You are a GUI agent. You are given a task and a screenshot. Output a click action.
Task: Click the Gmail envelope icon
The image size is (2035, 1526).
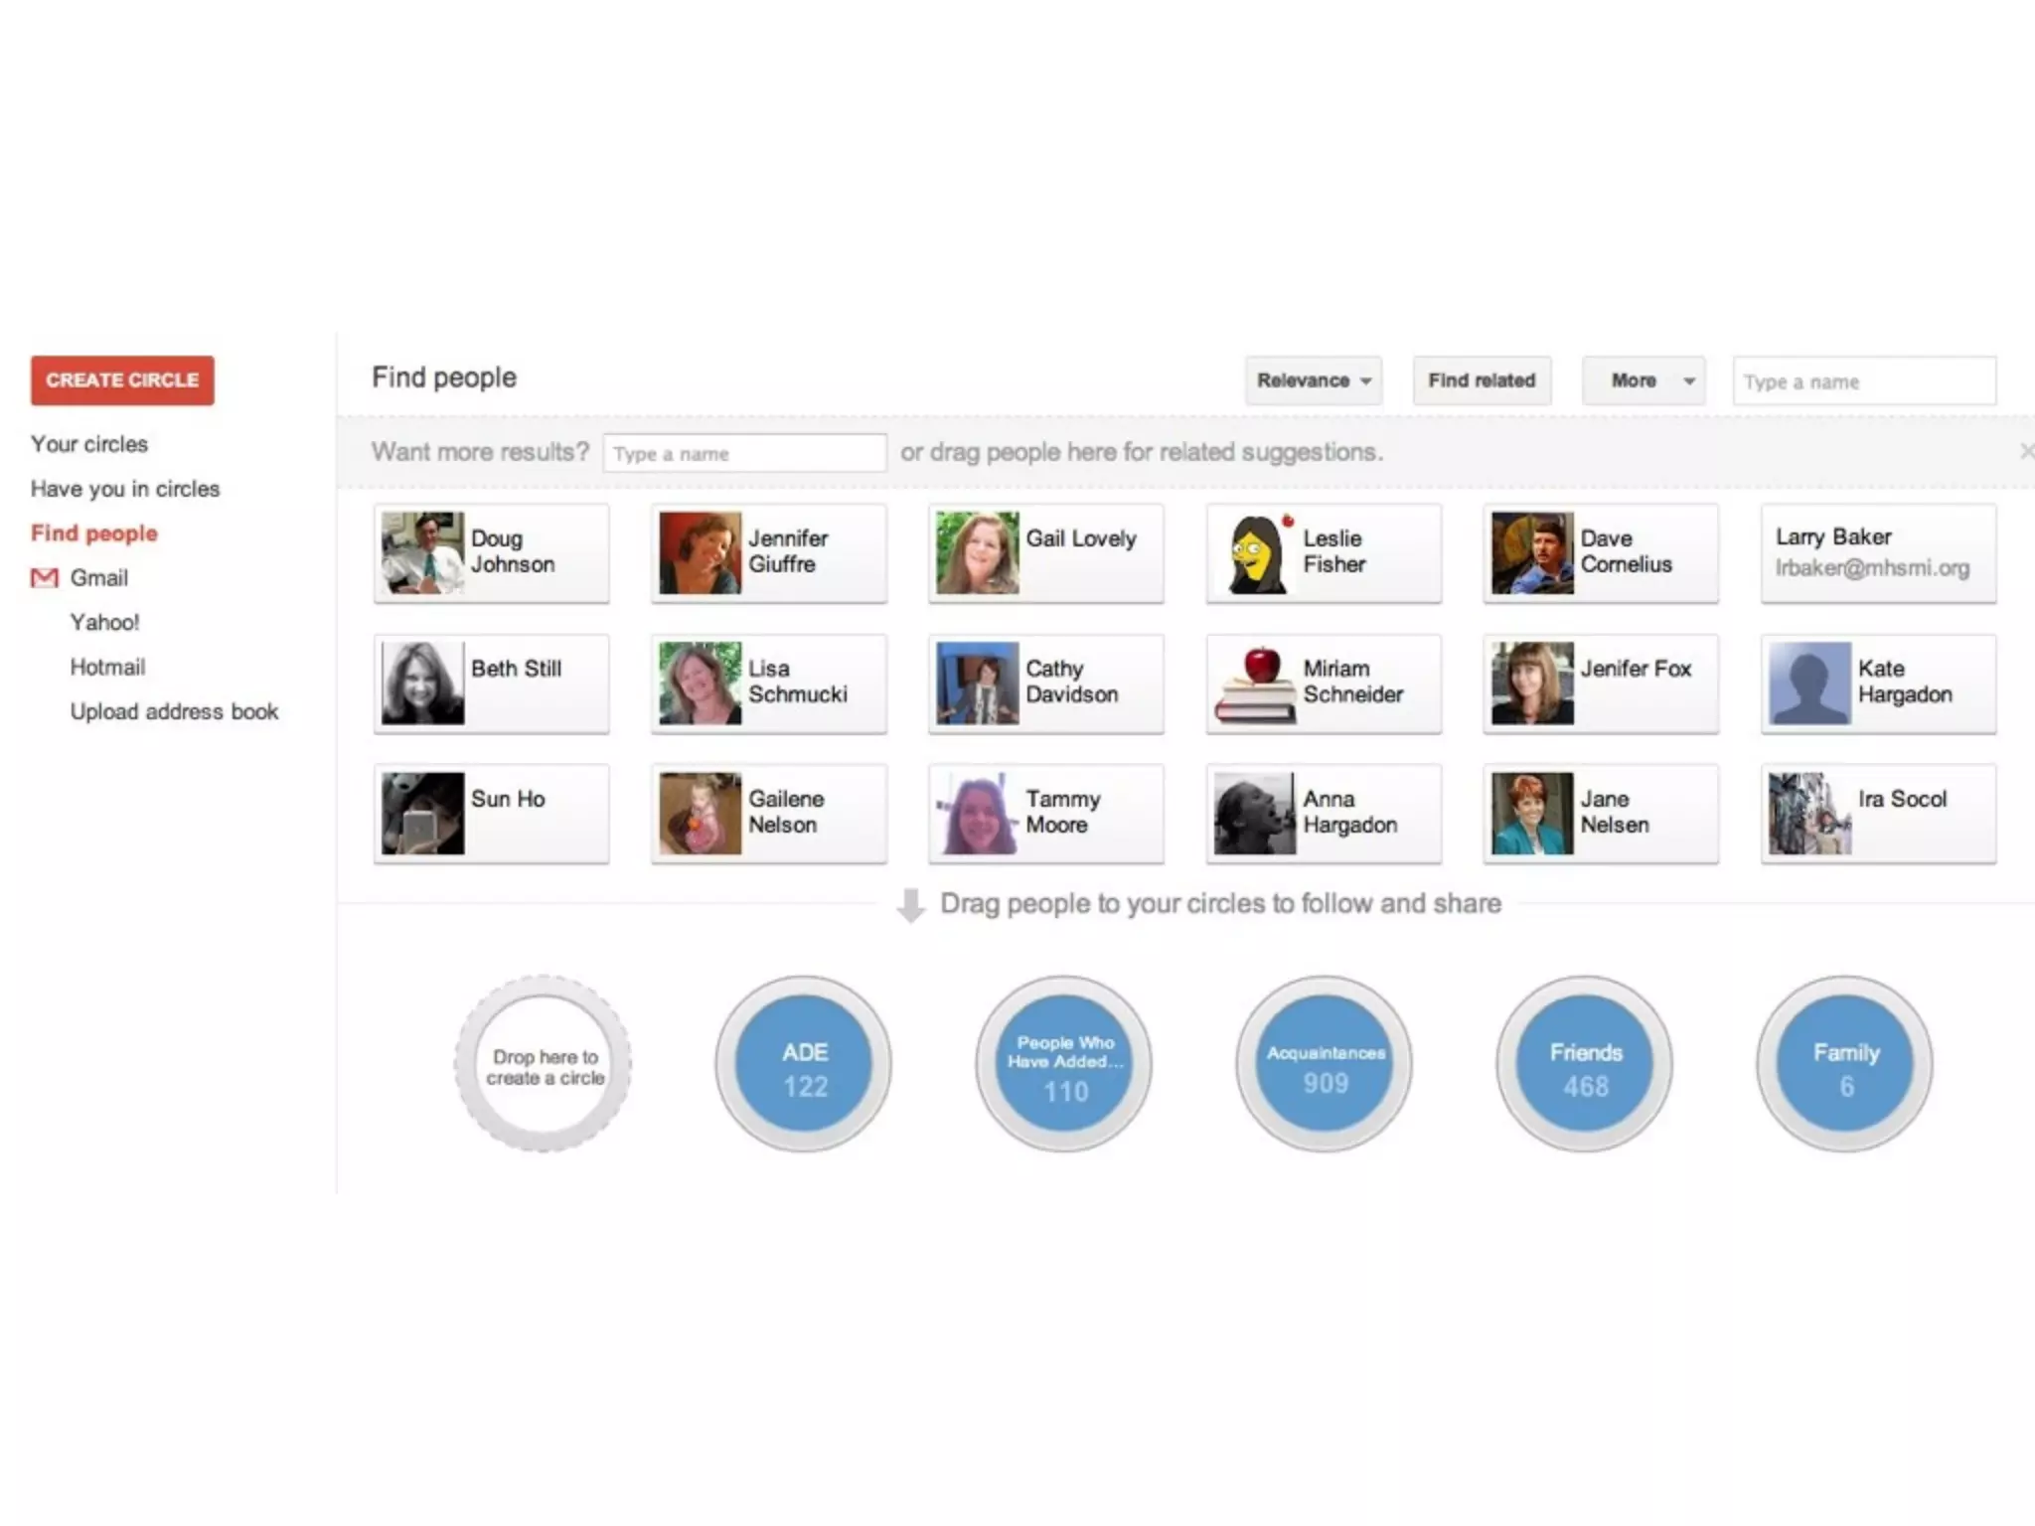[x=44, y=578]
